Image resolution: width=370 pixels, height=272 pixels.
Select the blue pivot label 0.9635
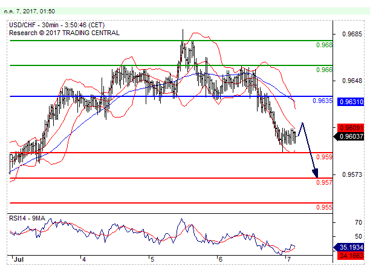tap(322, 101)
